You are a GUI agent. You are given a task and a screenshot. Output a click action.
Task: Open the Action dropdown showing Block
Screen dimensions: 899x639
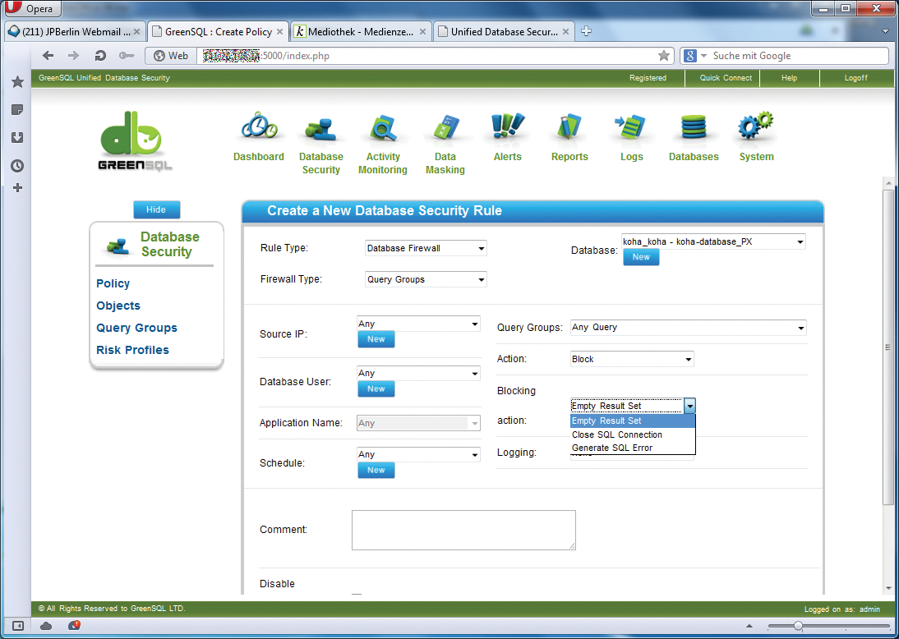pyautogui.click(x=631, y=359)
